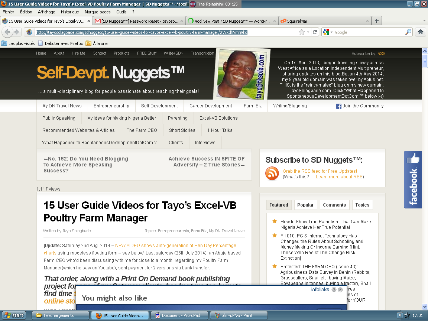428x321 pixels.
Task: Switch to Téléchargements taskbar window
Action: tap(61, 315)
